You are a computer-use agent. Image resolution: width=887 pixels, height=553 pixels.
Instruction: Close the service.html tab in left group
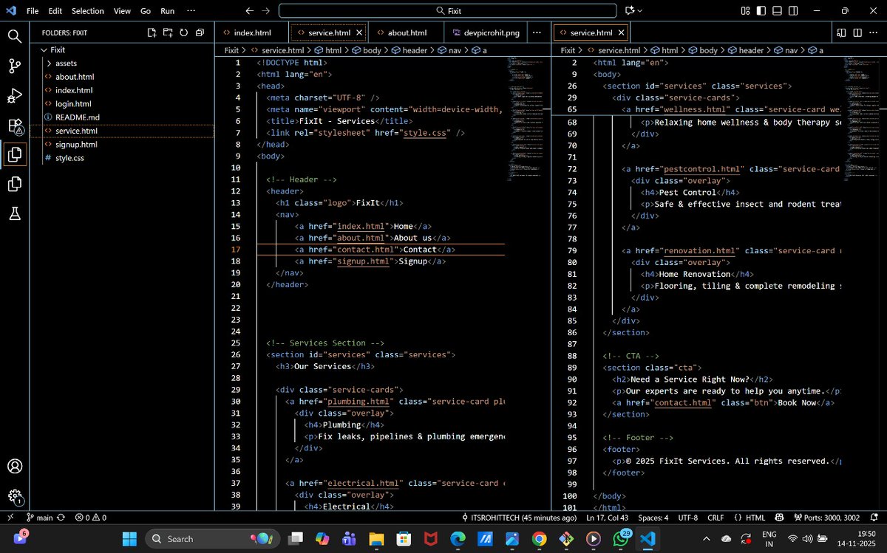359,32
